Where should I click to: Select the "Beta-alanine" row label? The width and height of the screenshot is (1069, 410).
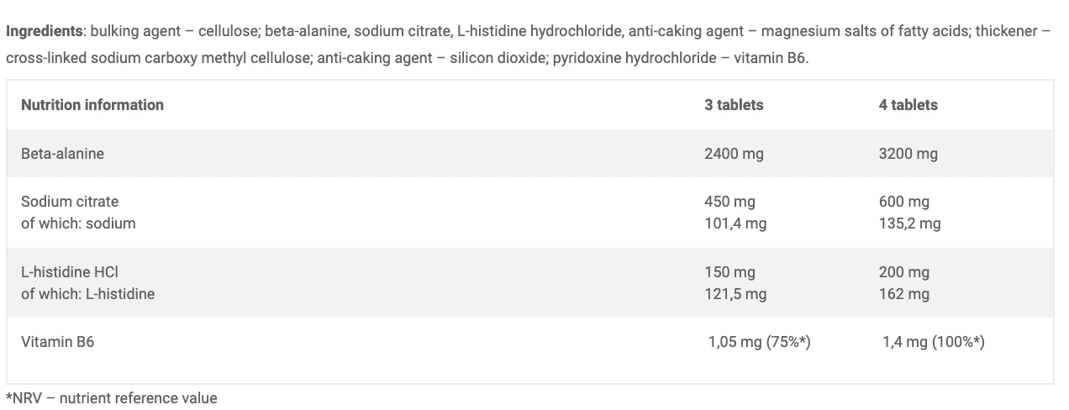coord(62,154)
